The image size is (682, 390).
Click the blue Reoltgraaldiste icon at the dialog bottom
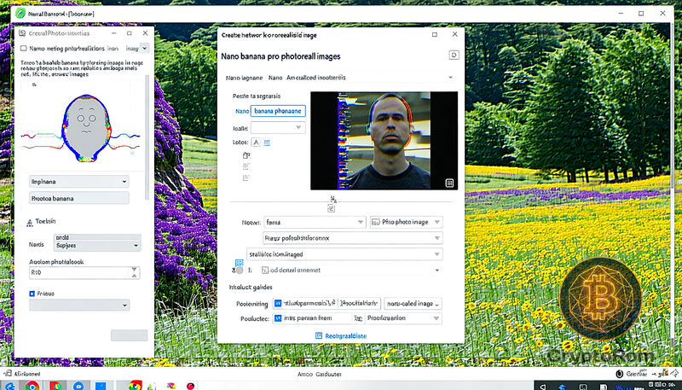coord(320,336)
